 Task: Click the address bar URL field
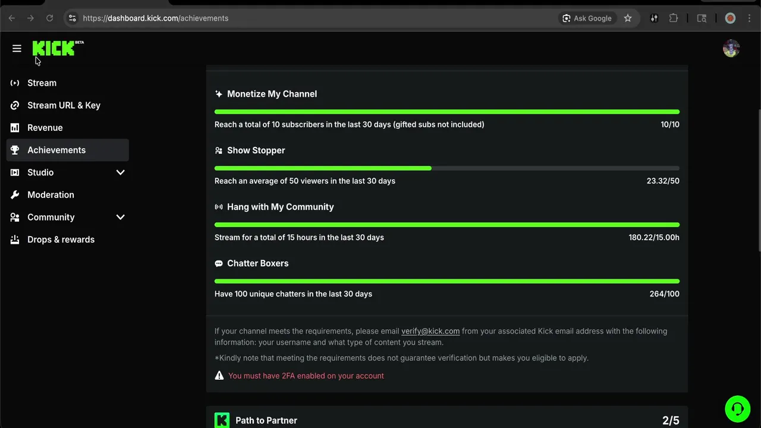297,18
